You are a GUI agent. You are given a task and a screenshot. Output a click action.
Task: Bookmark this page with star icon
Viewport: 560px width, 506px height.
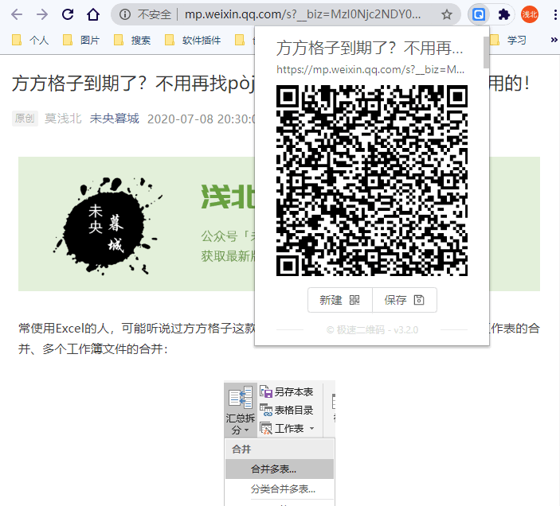447,14
